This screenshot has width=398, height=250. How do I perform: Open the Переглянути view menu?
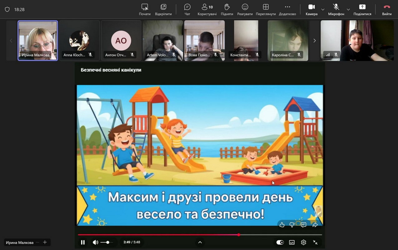266,7
